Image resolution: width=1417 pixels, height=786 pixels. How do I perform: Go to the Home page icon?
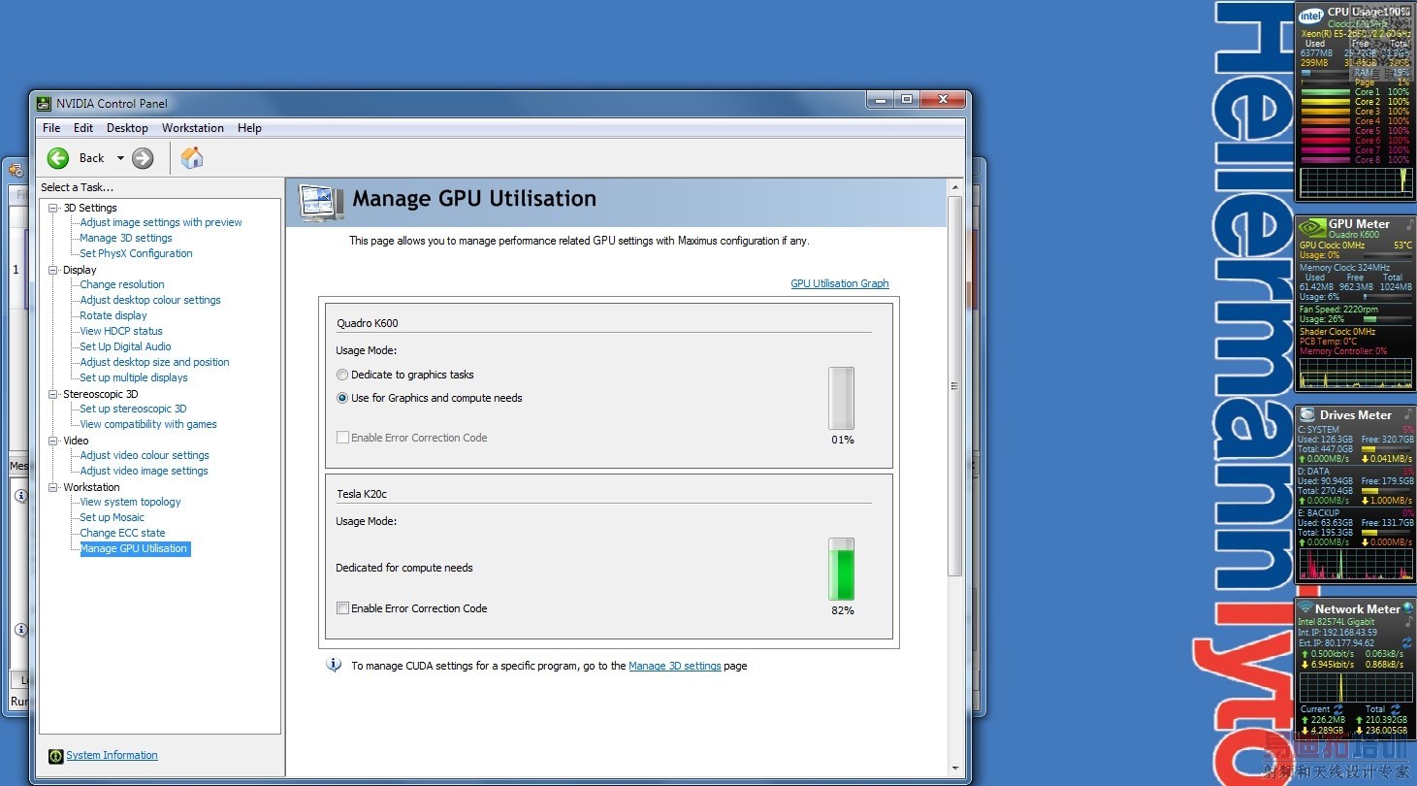pos(192,157)
